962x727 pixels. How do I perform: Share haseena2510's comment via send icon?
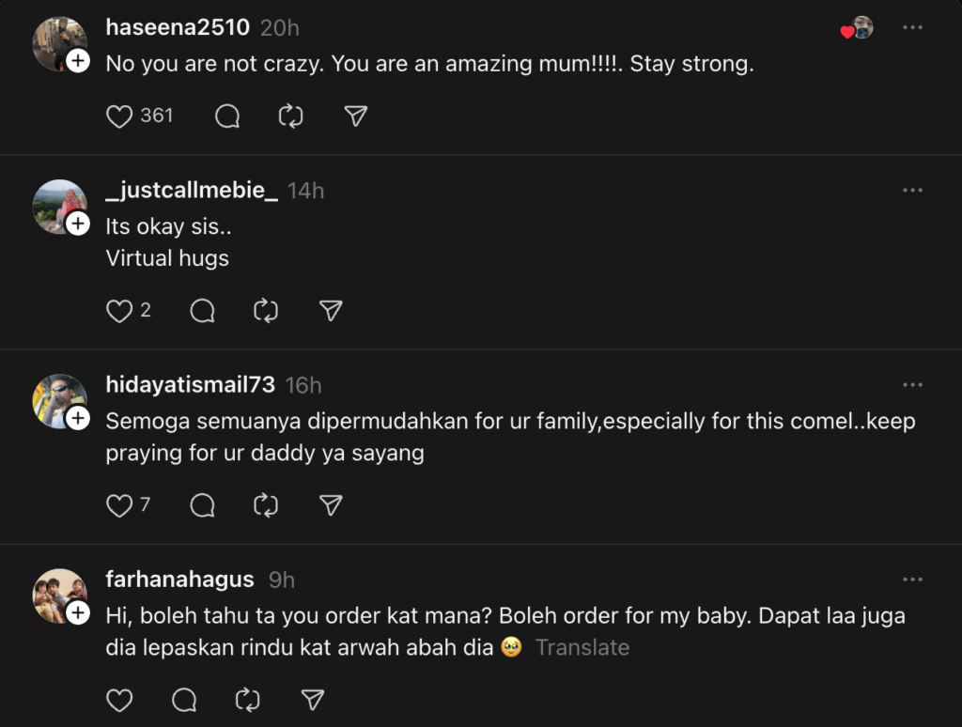tap(355, 116)
